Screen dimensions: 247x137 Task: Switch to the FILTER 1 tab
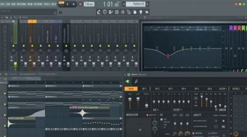pyautogui.click(x=223, y=89)
